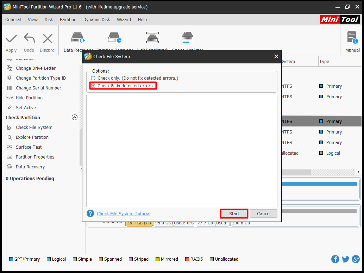Image resolution: width=364 pixels, height=273 pixels.
Task: Select the highlighted NTFS Primary partition row
Action: [321, 121]
